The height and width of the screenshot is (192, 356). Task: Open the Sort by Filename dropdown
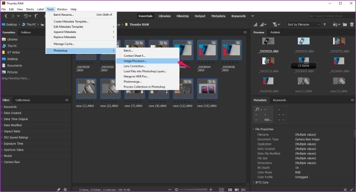[x=303, y=24]
